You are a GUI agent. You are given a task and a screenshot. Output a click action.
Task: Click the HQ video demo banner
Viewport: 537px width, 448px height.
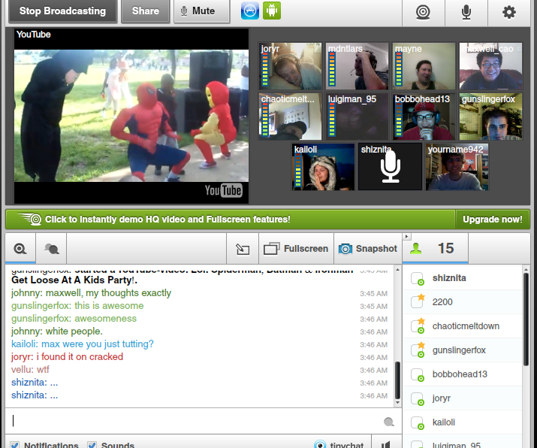point(230,219)
